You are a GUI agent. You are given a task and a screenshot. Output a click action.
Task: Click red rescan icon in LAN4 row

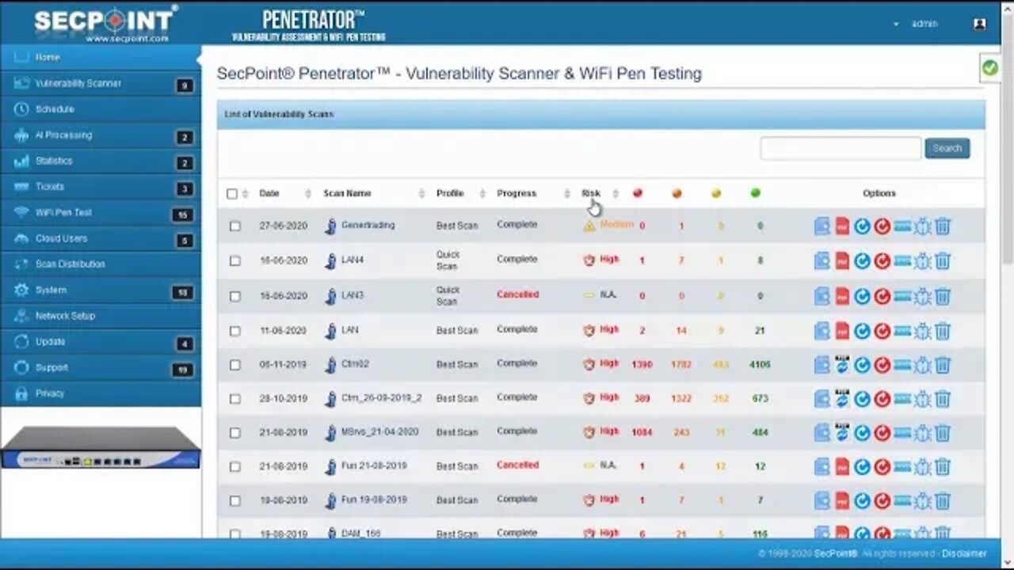(x=882, y=261)
